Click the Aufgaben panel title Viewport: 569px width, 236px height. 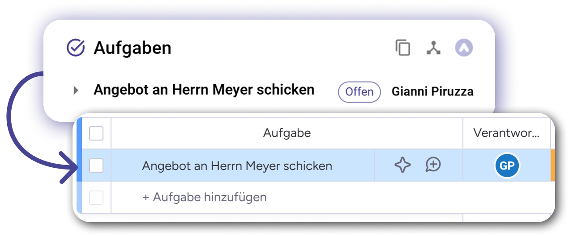[x=132, y=48]
